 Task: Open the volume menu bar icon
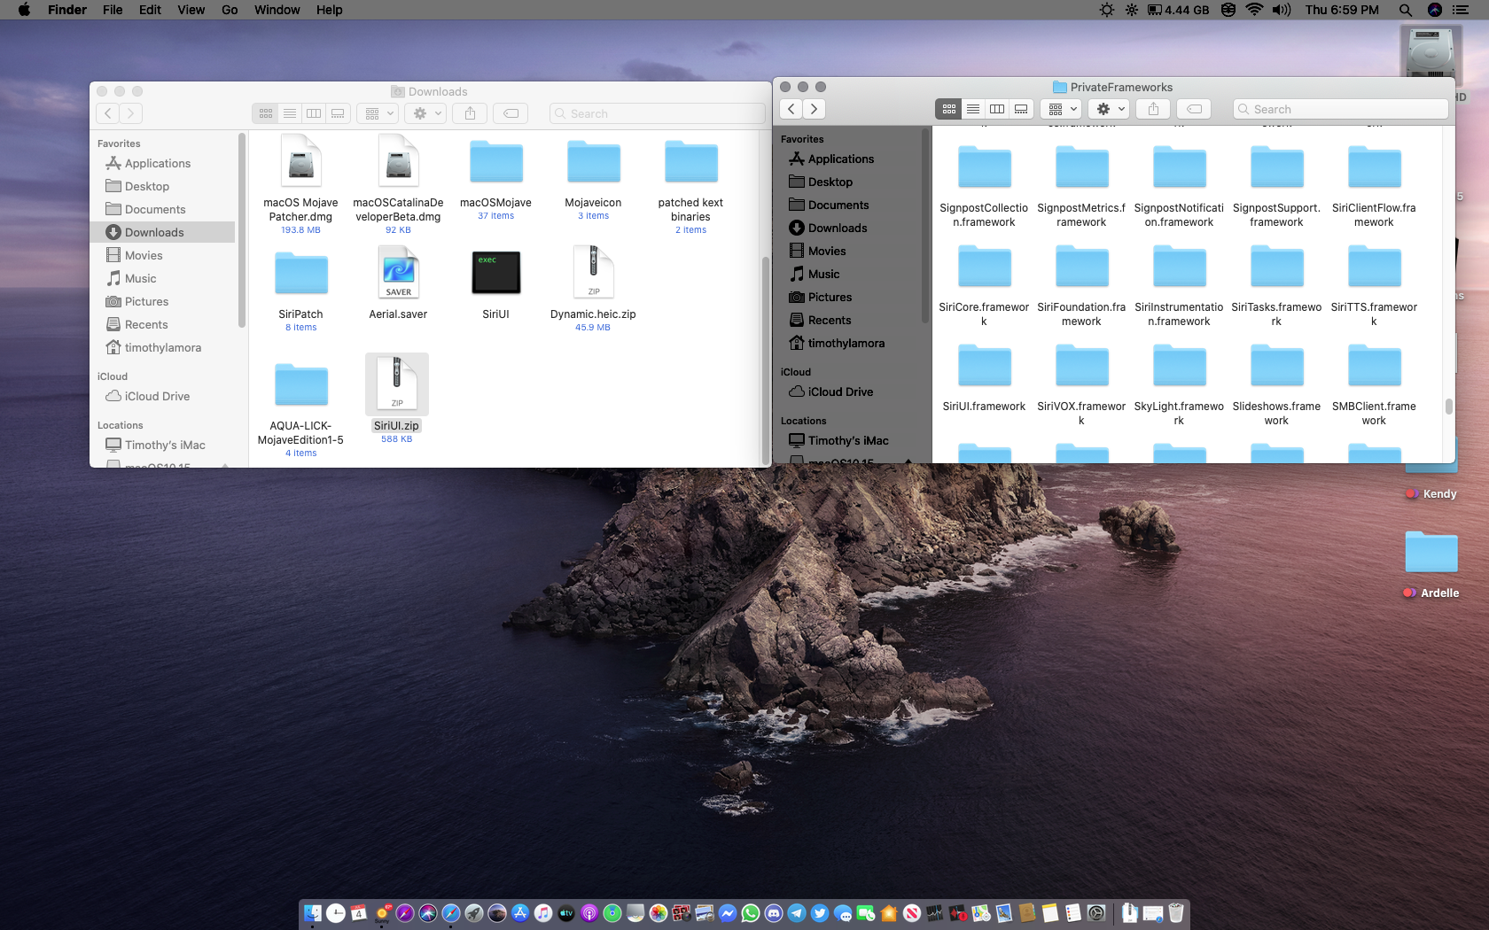pos(1282,10)
